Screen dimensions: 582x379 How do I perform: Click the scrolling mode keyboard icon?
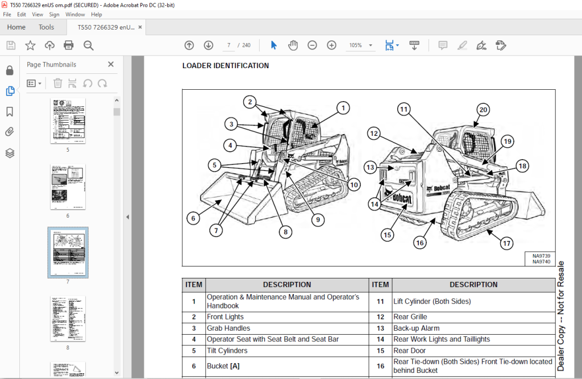pyautogui.click(x=414, y=45)
